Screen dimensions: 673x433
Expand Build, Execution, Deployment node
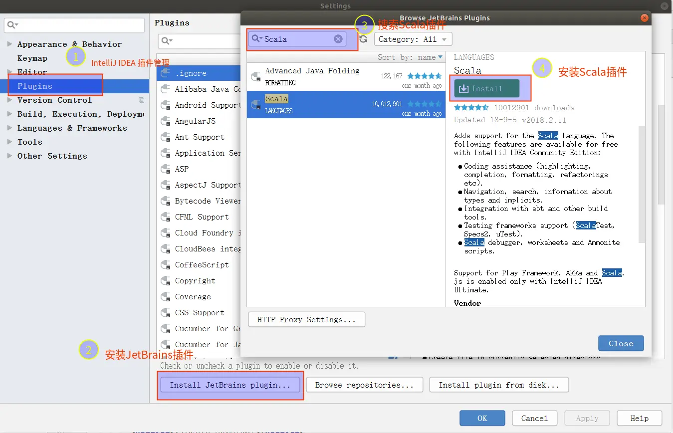click(x=9, y=114)
